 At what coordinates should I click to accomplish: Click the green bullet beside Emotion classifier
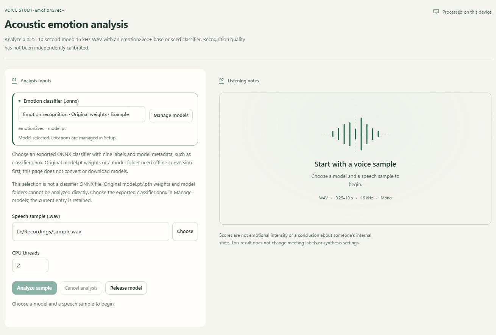[19, 101]
